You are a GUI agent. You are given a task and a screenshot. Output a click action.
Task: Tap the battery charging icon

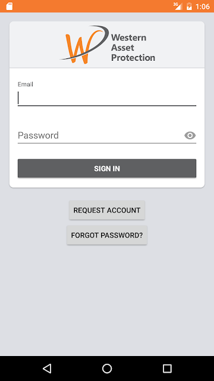pos(189,7)
